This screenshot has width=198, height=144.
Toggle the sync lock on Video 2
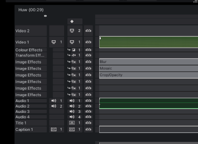pos(88,31)
